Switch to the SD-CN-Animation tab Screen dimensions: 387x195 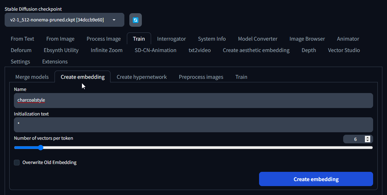[155, 50]
